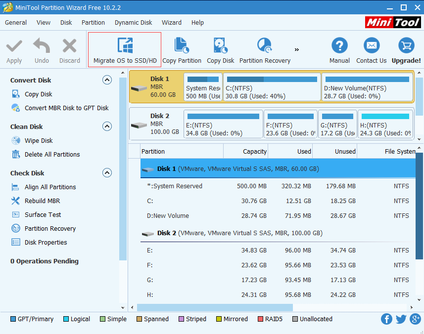Show more toolbar items chevron

pyautogui.click(x=297, y=50)
